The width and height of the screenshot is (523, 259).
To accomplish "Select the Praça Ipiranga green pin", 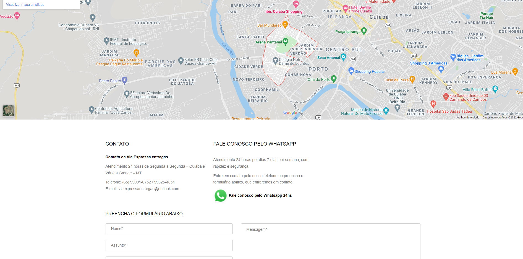I will (364, 31).
